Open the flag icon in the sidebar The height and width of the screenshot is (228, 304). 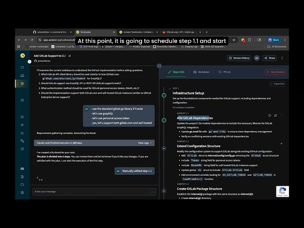pyautogui.click(x=22, y=67)
